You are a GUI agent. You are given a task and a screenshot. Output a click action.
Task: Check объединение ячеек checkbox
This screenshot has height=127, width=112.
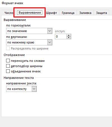[x=8, y=71]
